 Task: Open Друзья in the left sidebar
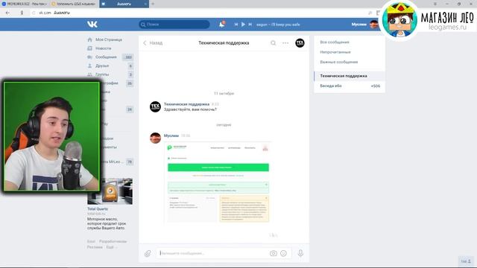coord(102,66)
